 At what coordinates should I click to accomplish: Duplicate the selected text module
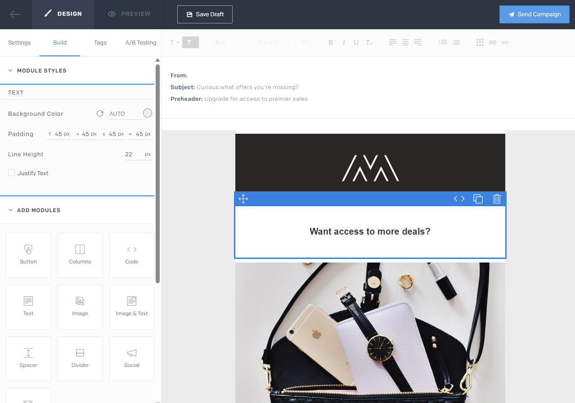click(478, 199)
